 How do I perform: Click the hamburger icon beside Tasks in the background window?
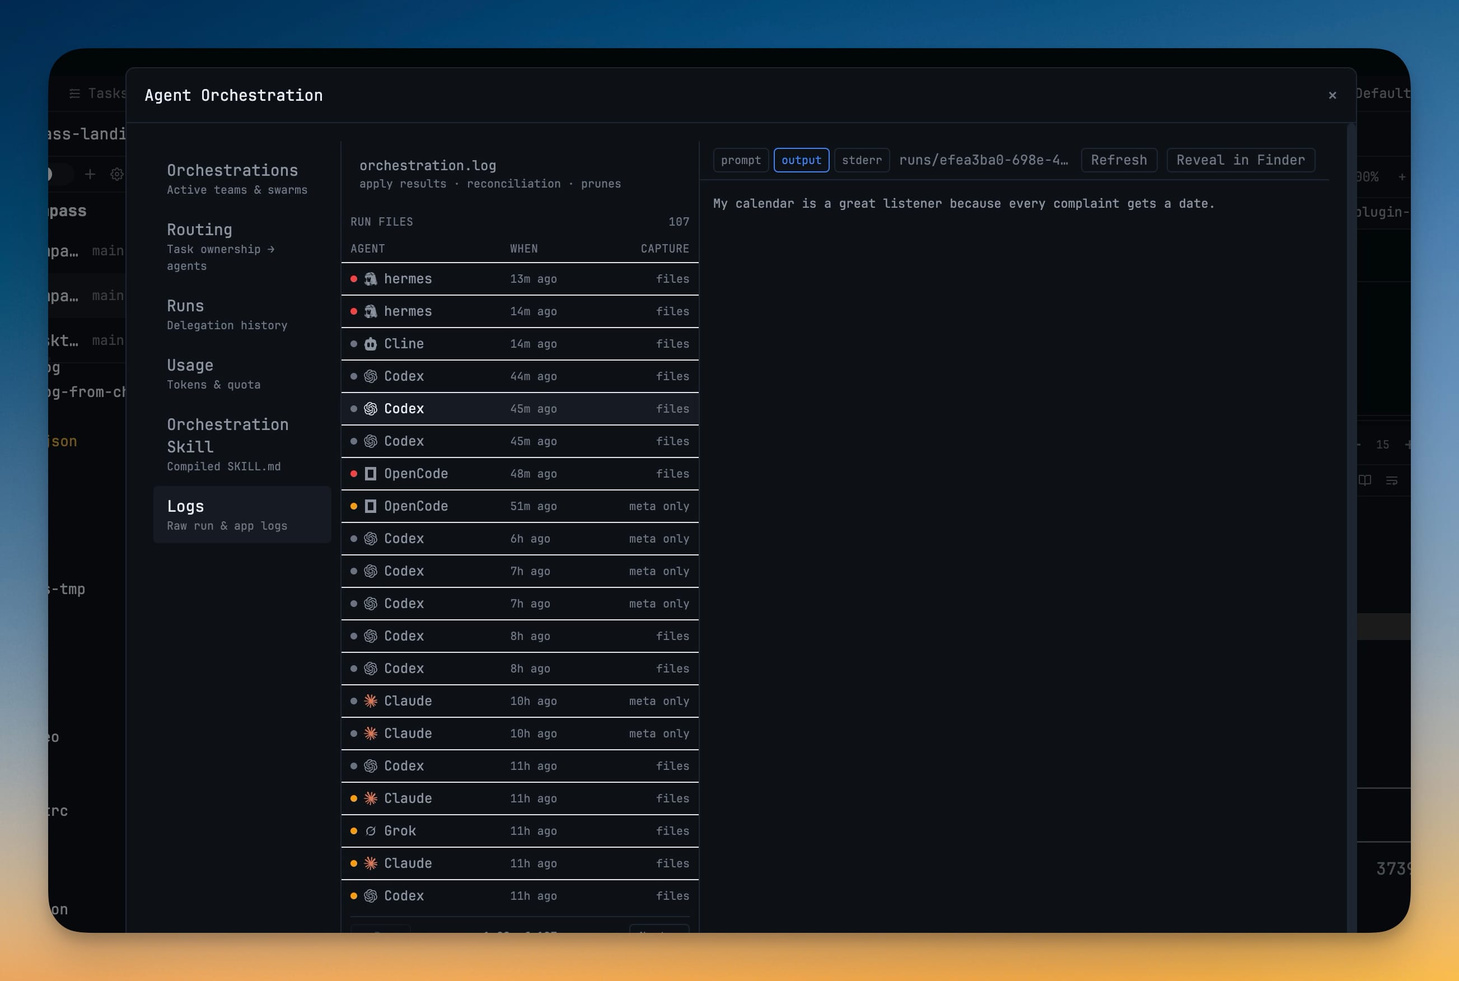(74, 94)
